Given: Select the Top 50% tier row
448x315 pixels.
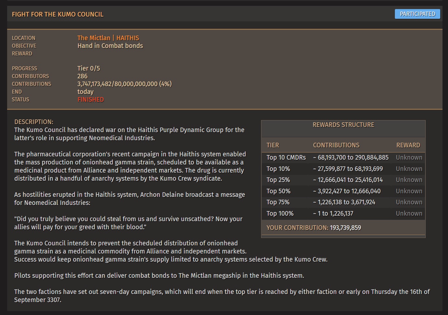Looking at the screenshot, I should point(343,191).
